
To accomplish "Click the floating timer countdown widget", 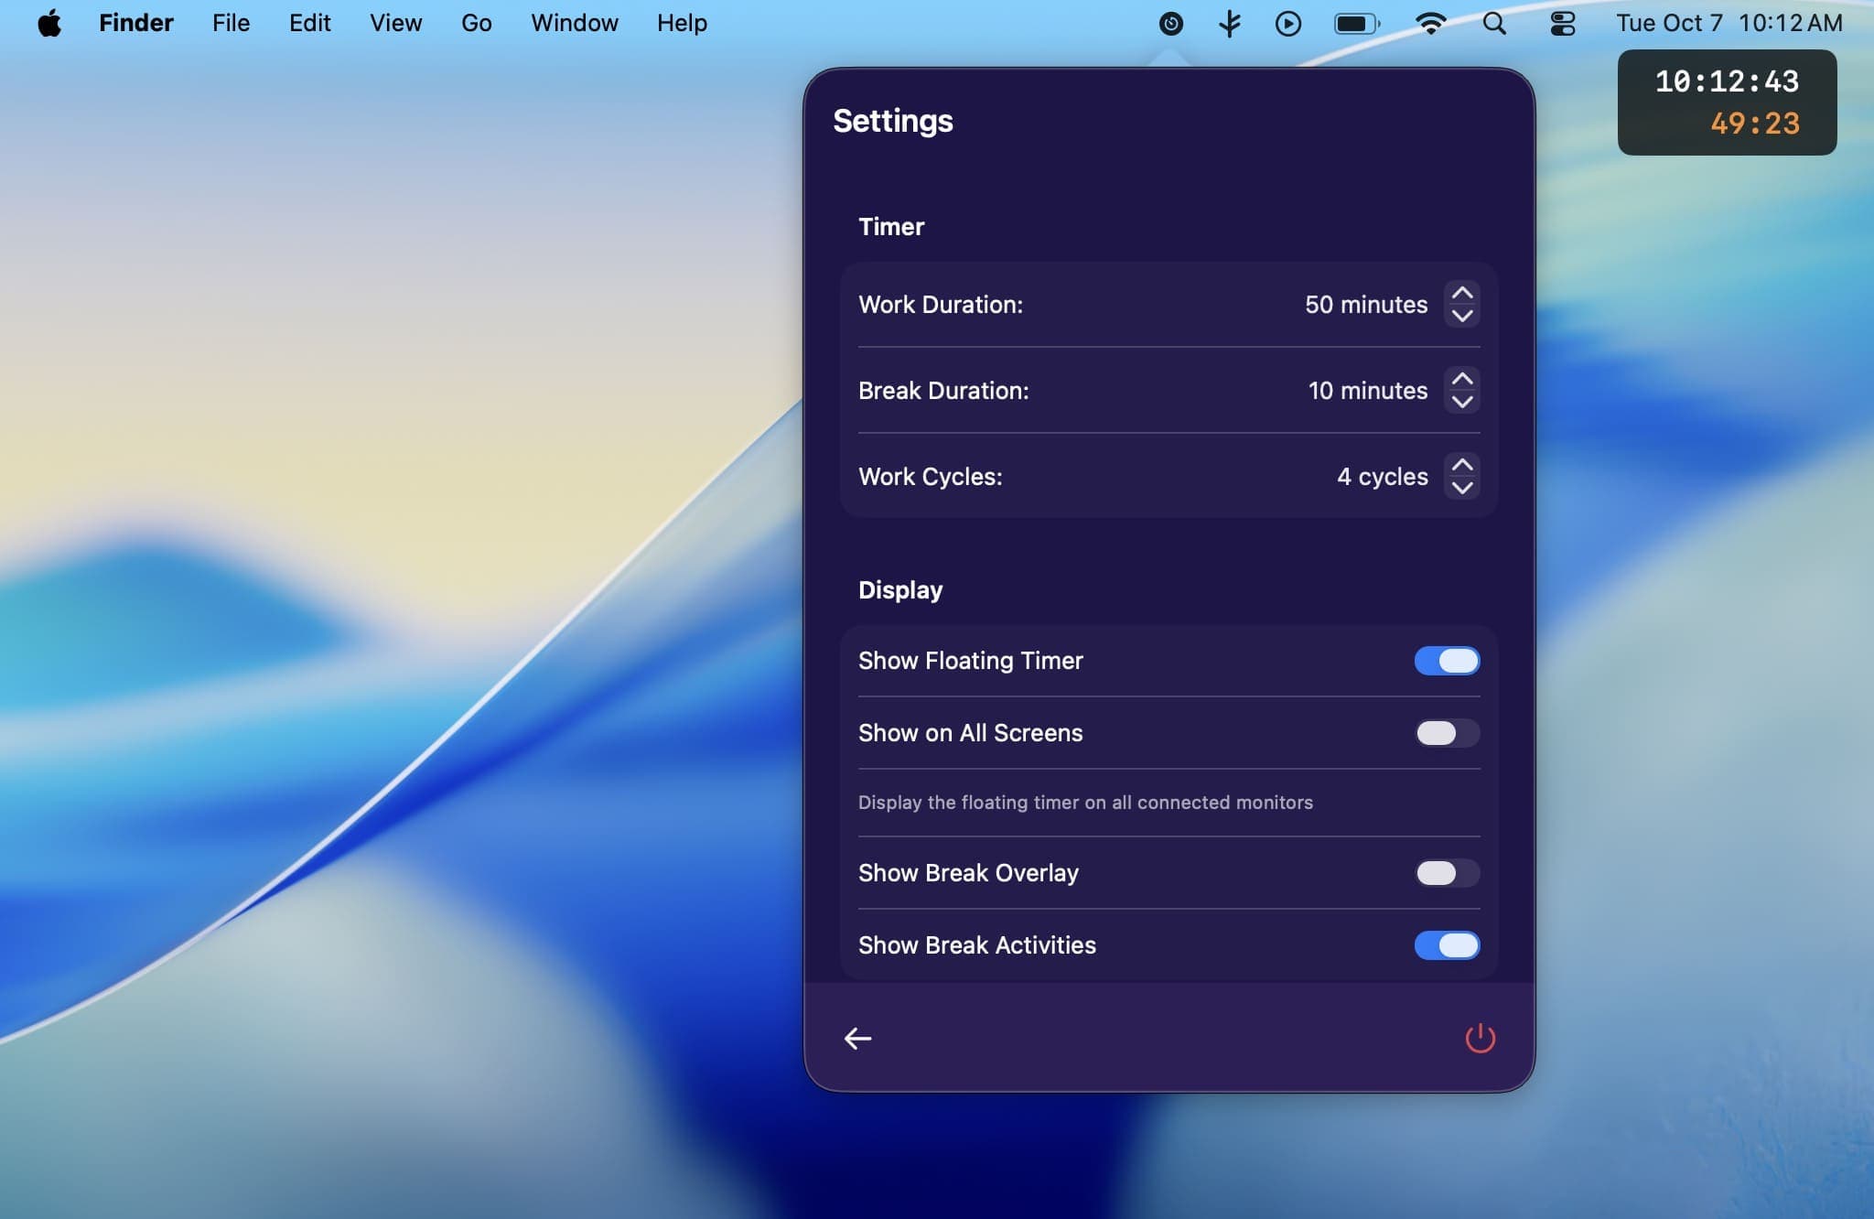I will coord(1727,102).
